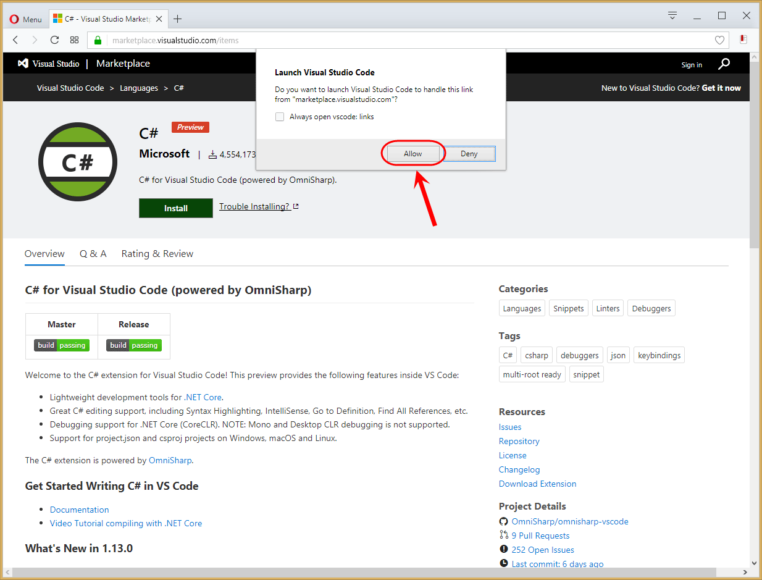762x580 pixels.
Task: Click the Visual Studio logo
Action: [x=48, y=64]
